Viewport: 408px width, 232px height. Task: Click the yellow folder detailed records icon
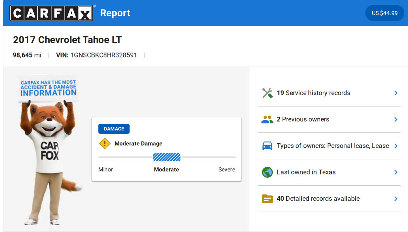pyautogui.click(x=267, y=199)
